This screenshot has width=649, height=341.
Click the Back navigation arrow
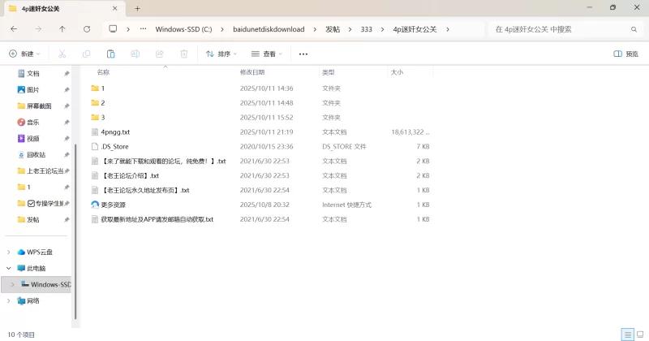(x=14, y=28)
